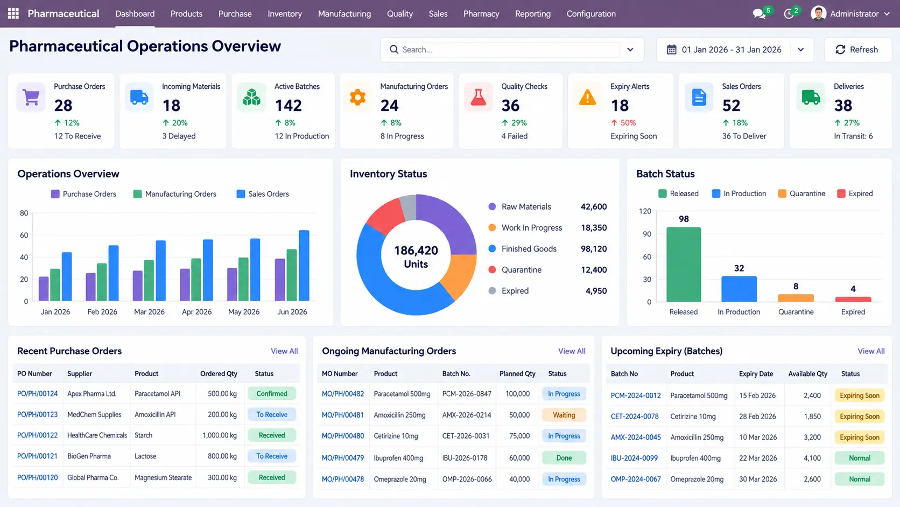Click the Deliveries green truck icon

point(811,98)
